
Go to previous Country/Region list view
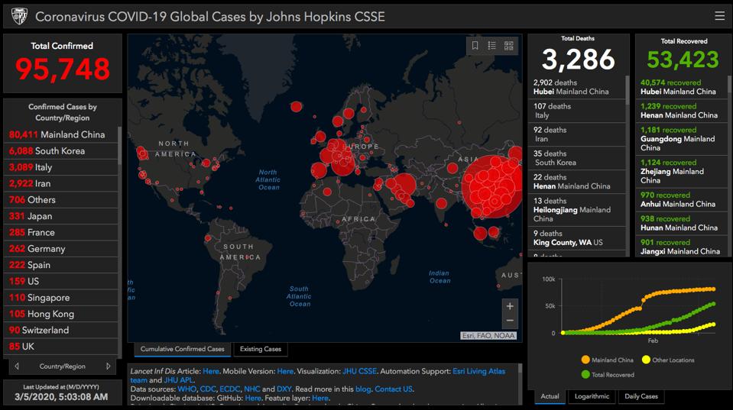17,366
